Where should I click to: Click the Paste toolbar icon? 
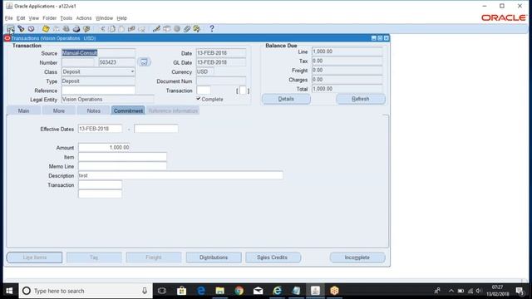[x=121, y=29]
